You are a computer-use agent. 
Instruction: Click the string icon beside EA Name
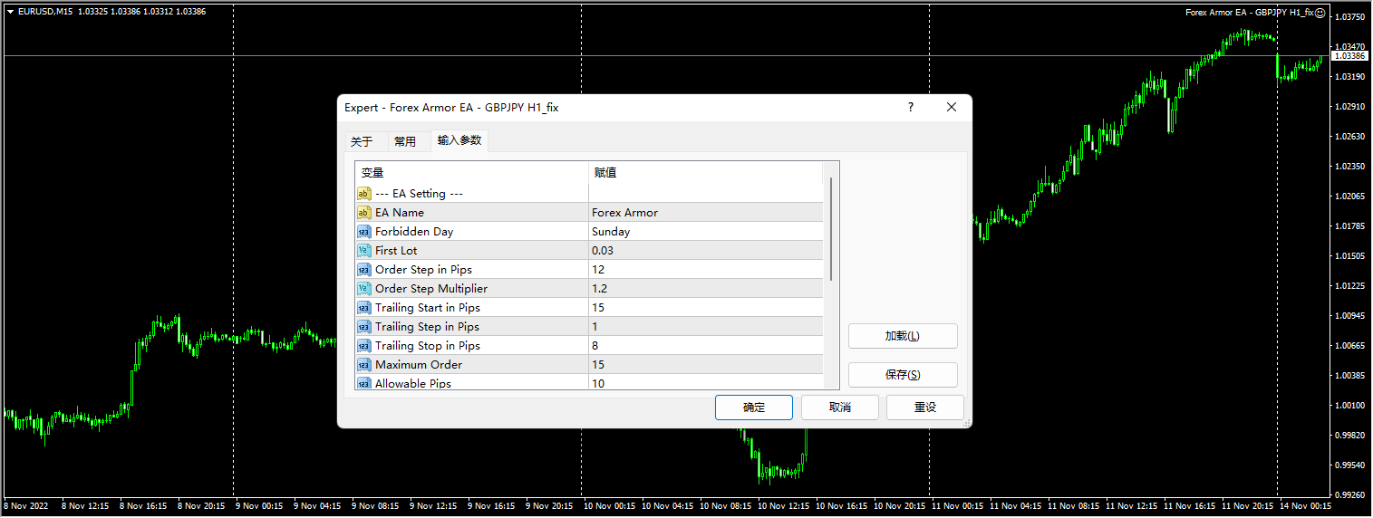(x=364, y=213)
